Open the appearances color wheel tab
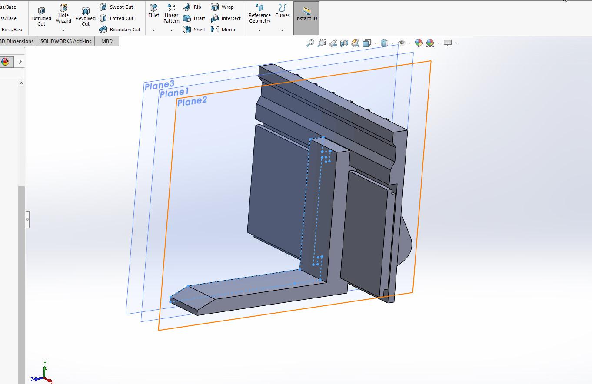Screen dimensions: 592x384 pyautogui.click(x=5, y=62)
